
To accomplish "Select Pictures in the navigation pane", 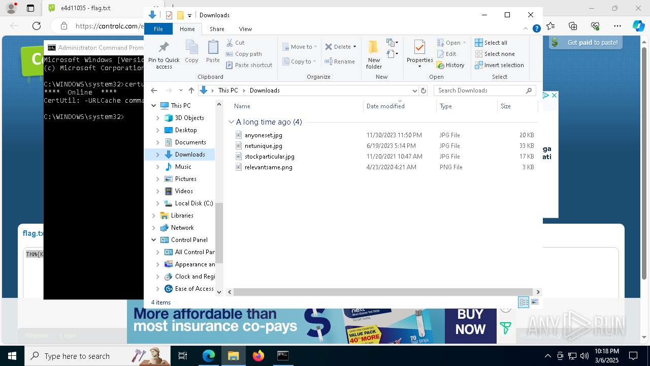I will 185,179.
